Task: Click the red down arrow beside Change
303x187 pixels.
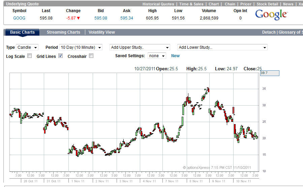Action: [x=78, y=18]
